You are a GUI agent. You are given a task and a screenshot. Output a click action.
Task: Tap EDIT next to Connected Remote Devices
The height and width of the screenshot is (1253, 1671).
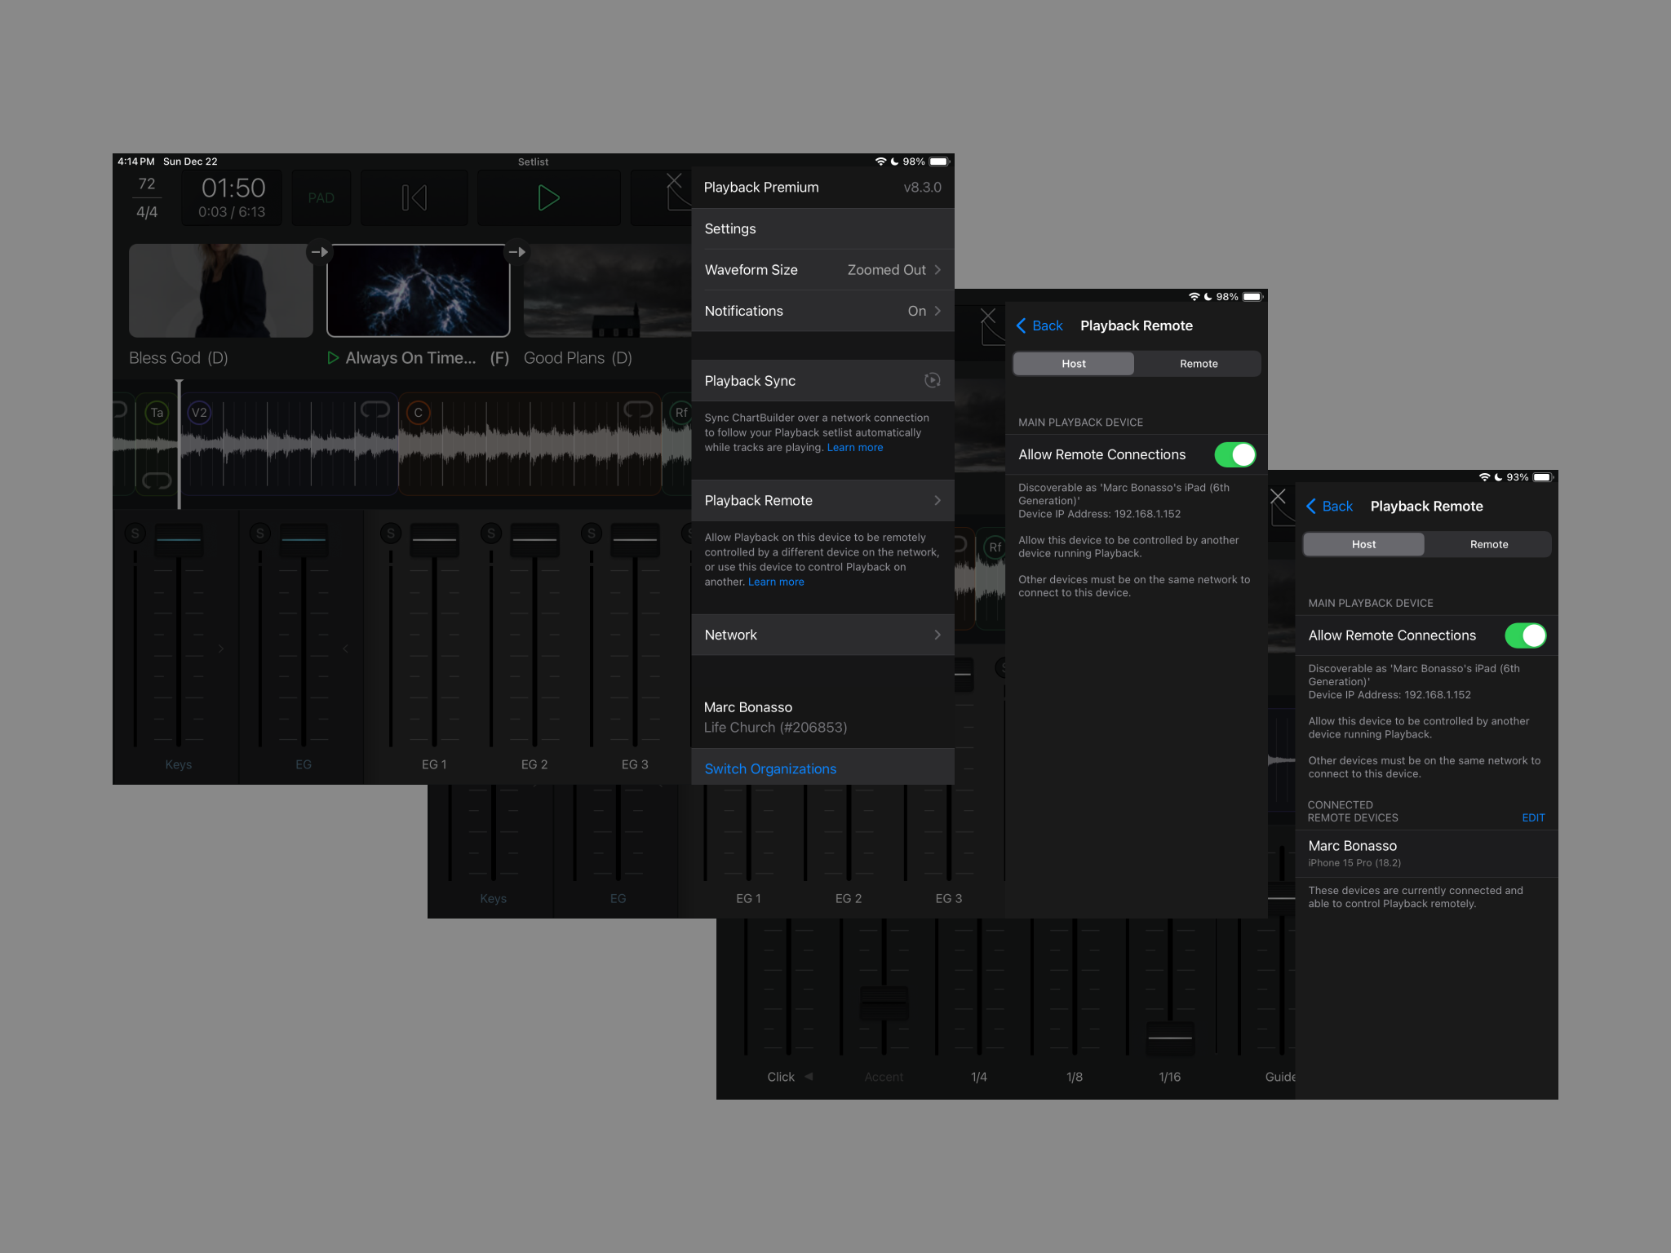[x=1533, y=817]
